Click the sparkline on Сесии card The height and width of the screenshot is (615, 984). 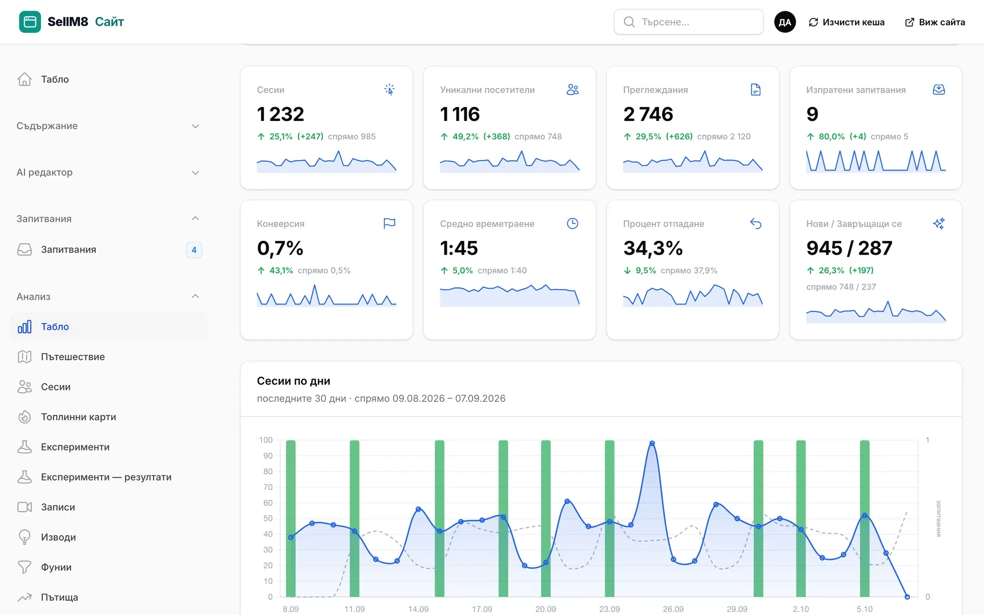(326, 161)
